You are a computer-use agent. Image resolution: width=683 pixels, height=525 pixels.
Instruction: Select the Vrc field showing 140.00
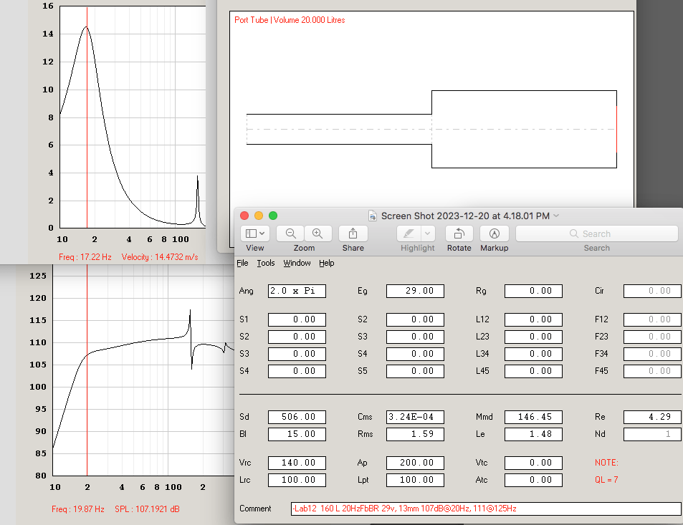tap(297, 463)
